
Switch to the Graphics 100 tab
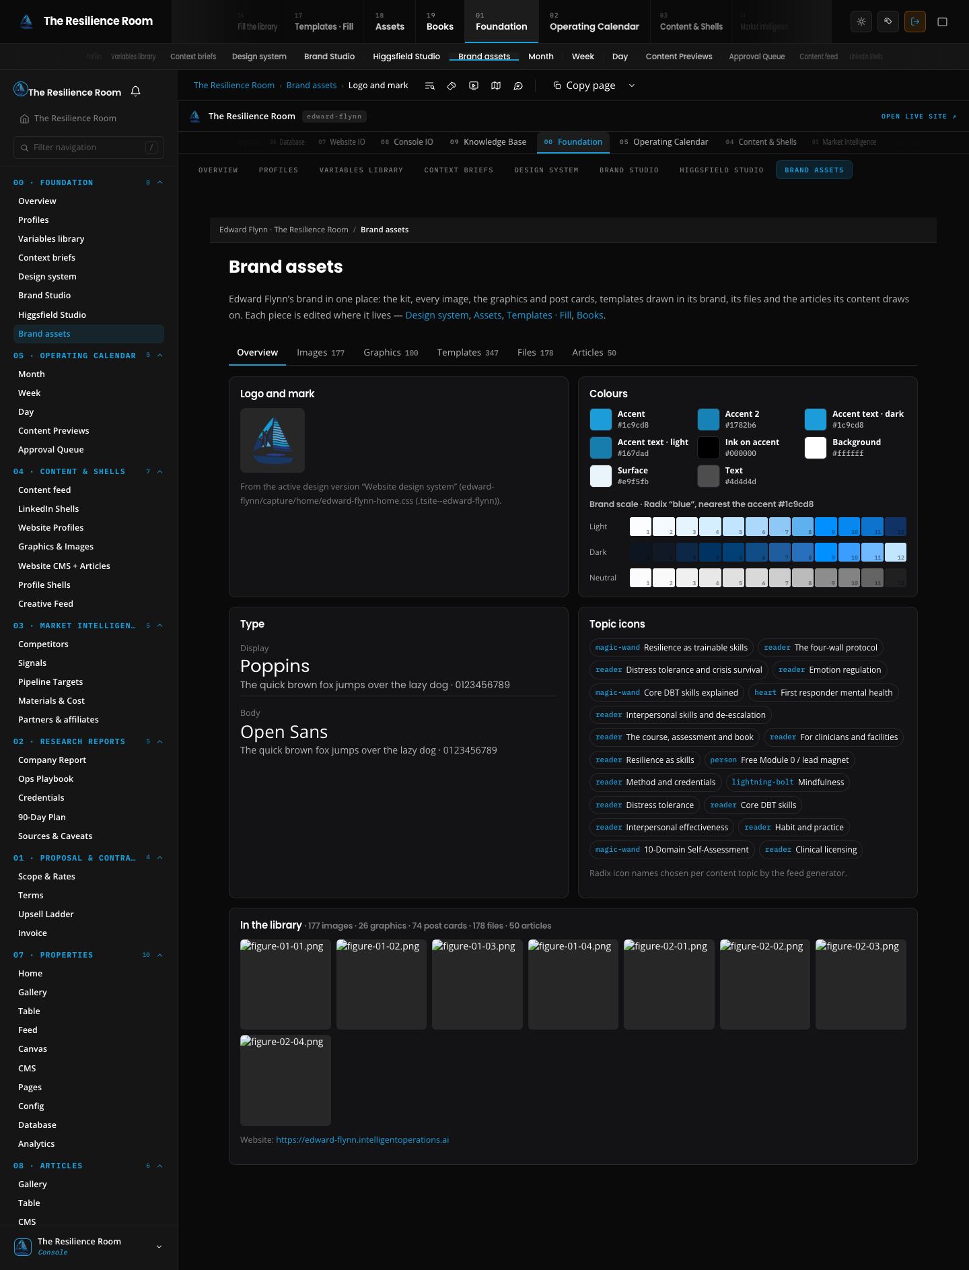[390, 352]
